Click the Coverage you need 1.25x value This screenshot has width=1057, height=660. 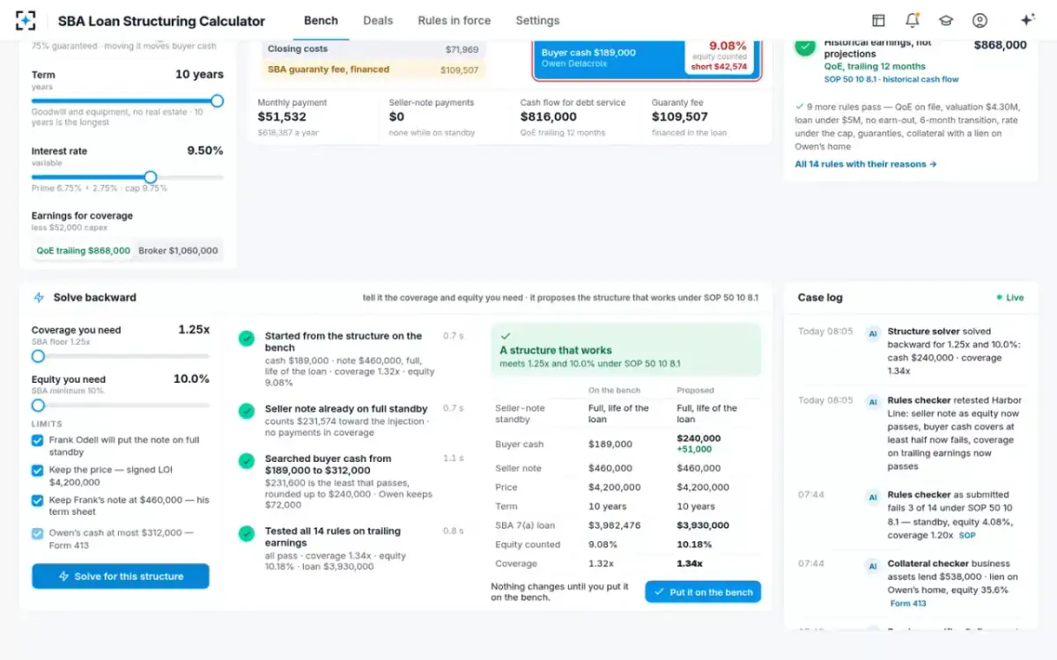coord(194,330)
